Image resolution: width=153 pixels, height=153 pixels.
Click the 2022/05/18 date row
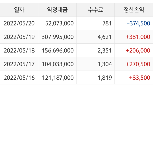pyautogui.click(x=19, y=50)
